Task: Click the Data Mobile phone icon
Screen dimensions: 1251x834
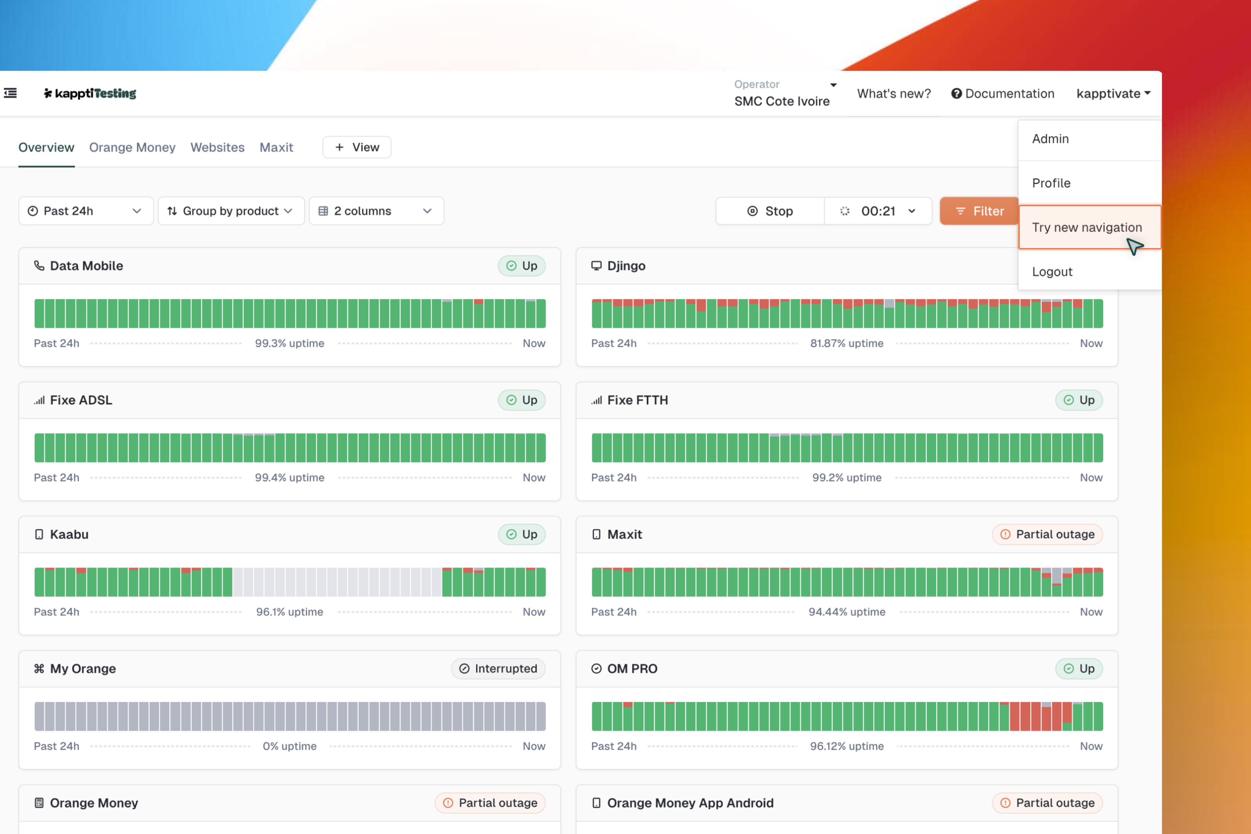Action: tap(39, 266)
